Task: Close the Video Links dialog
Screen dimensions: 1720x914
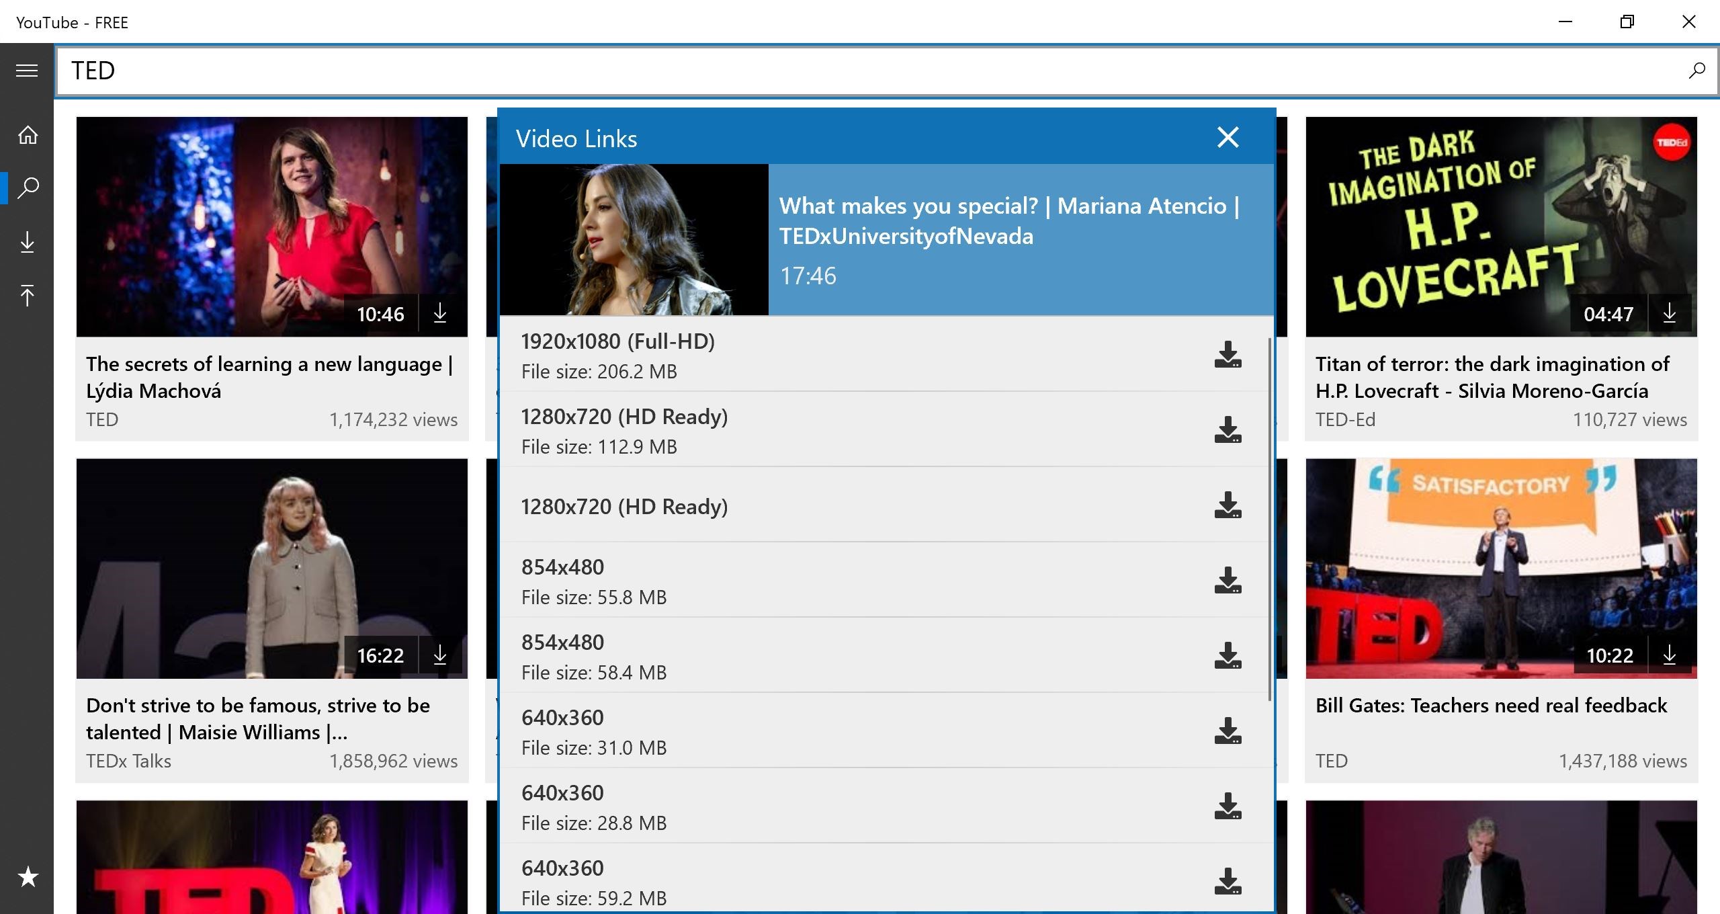Action: [1228, 138]
